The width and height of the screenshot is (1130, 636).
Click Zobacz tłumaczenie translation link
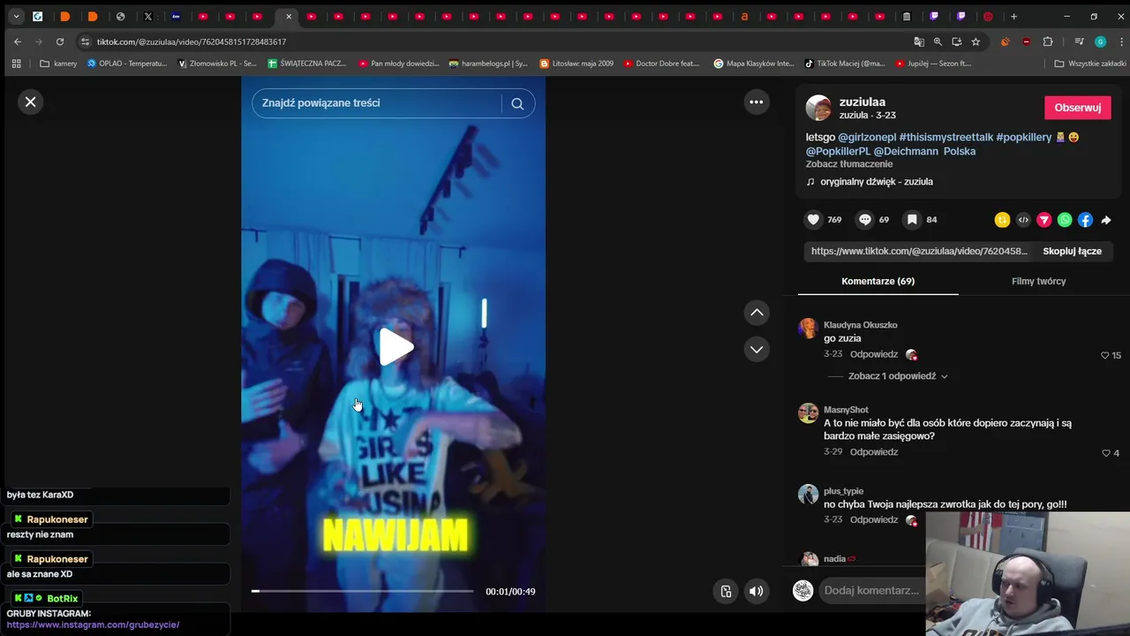click(849, 164)
